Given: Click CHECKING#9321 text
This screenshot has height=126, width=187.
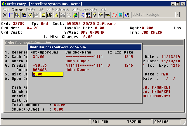Looking at the screenshot, I should 157,96.
